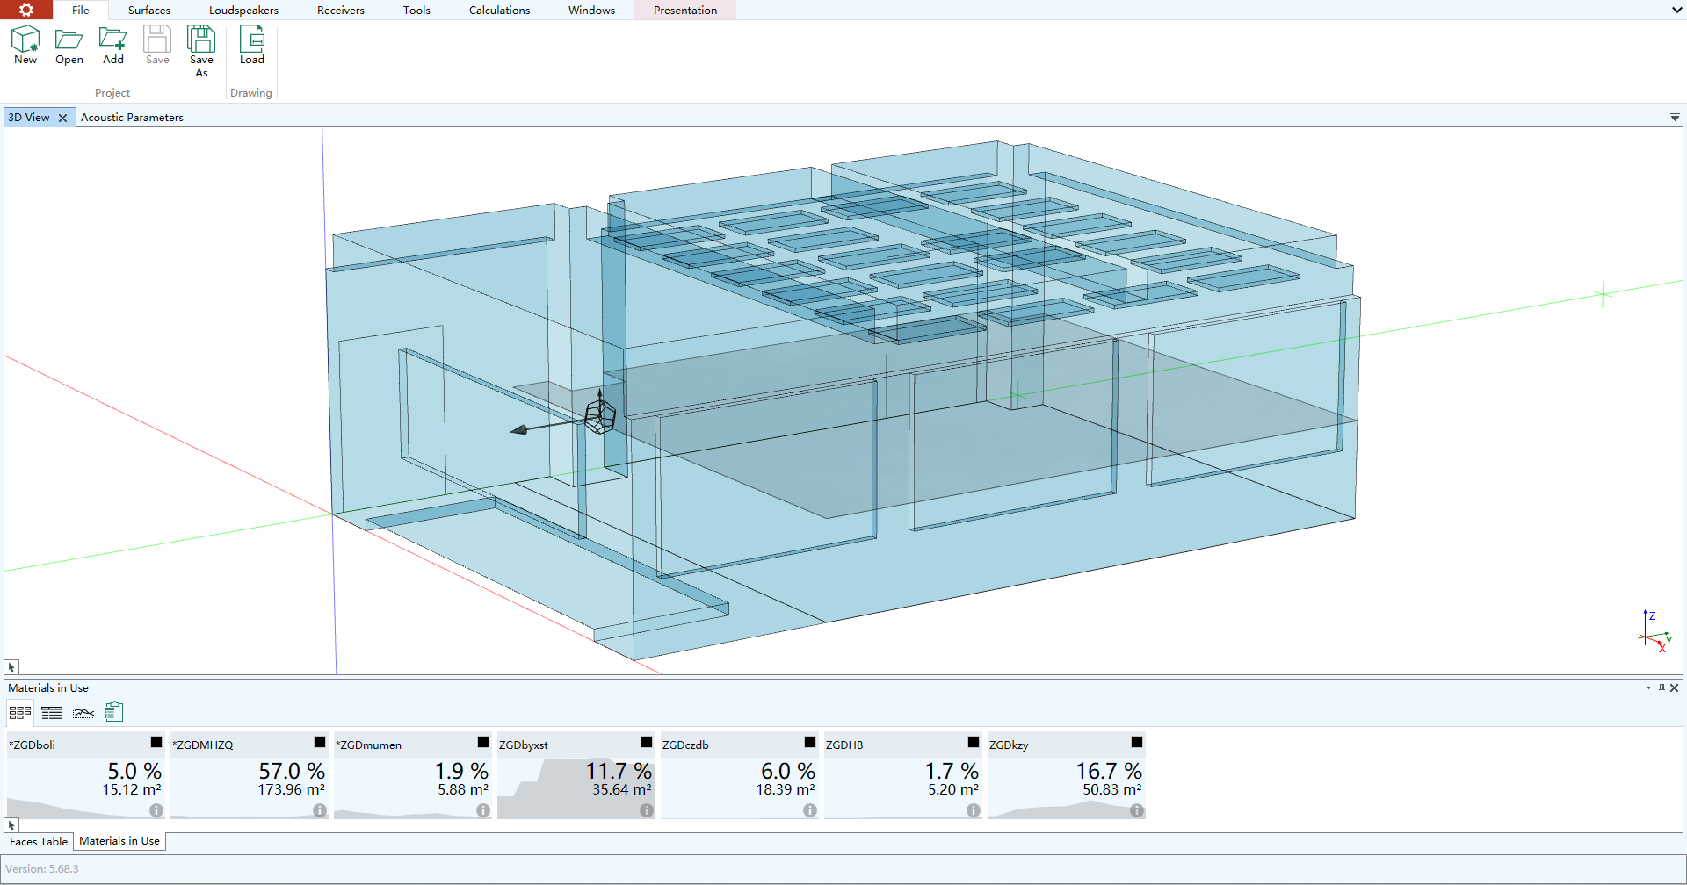Image resolution: width=1687 pixels, height=885 pixels.
Task: Click the ZGDczdb black color swatch
Action: (x=810, y=742)
